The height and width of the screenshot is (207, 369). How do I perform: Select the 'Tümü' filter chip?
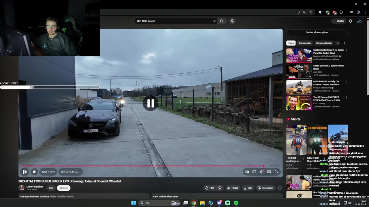[x=291, y=43]
